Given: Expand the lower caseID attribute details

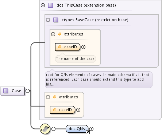Looking at the screenshot, I should pyautogui.click(x=78, y=110).
